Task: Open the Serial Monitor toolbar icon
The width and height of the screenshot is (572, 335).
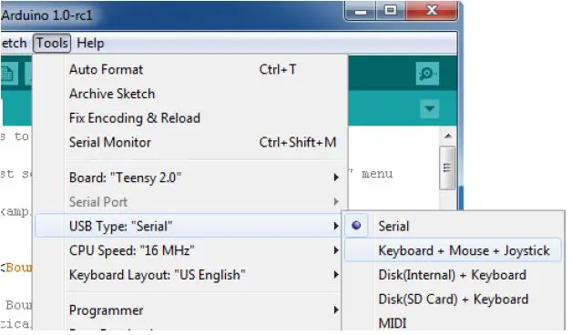Action: point(427,74)
